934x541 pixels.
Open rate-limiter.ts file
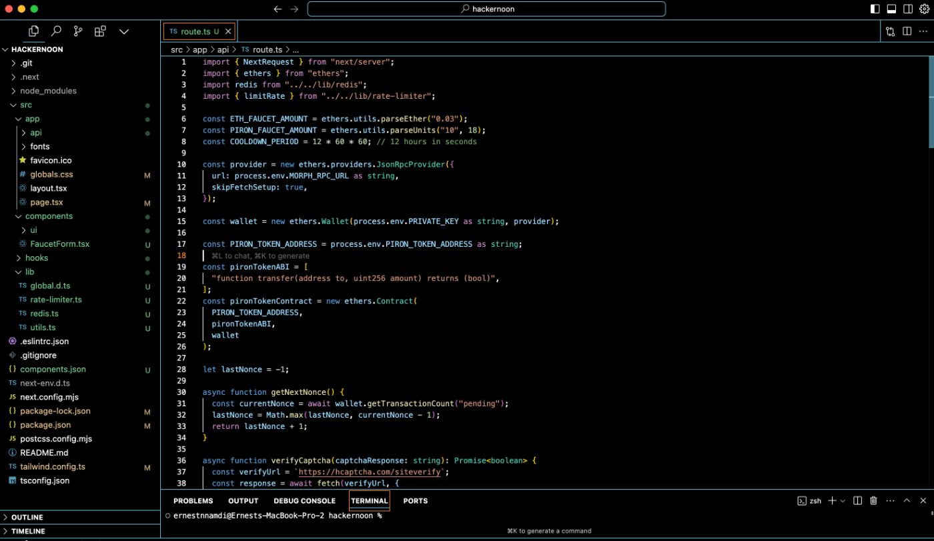coord(80,300)
